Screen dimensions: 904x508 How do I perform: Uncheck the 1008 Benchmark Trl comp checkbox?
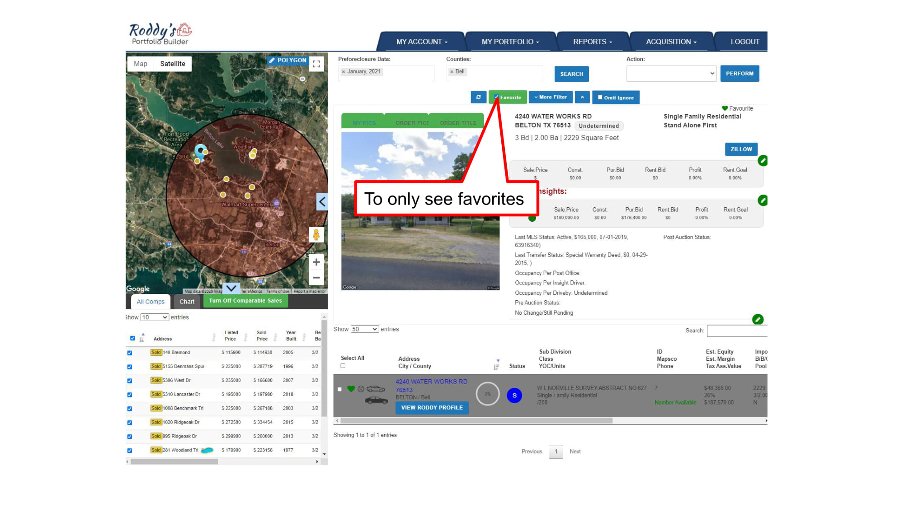(x=130, y=409)
